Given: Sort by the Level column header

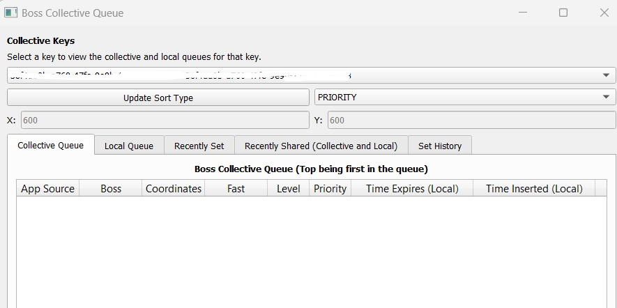Looking at the screenshot, I should pos(289,189).
